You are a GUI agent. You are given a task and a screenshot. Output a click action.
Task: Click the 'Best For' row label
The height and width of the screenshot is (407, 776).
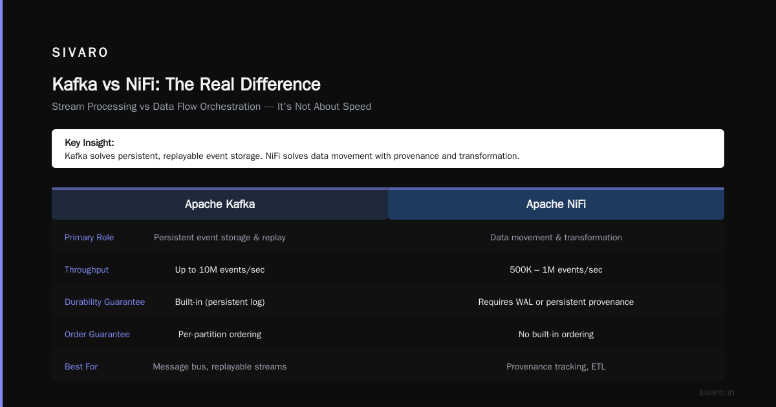point(81,366)
